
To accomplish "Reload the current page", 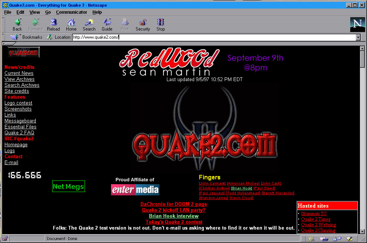I will tap(53, 25).
